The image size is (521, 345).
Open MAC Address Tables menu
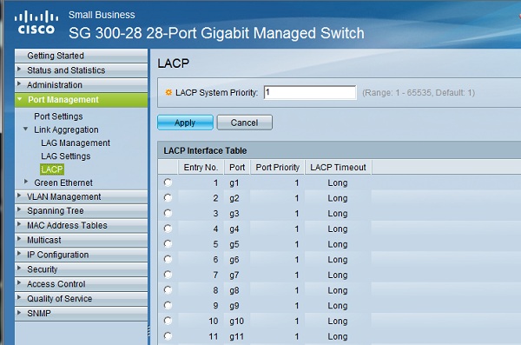pos(81,225)
